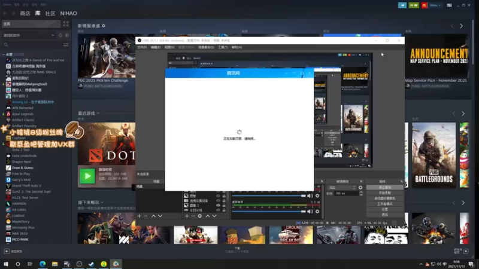Open the OBS scene transition type dropdown
Viewport: 479px width, 269px height.
click(x=341, y=188)
